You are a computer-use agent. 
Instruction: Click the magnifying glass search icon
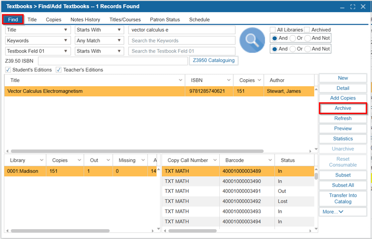pos(252,40)
